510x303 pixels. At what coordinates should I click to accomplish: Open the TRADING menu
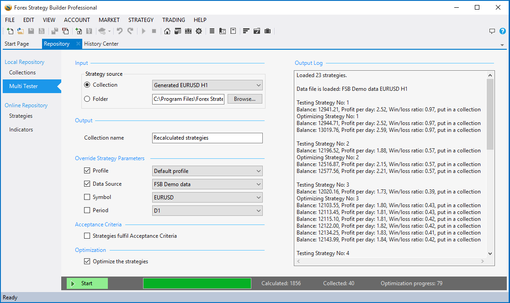[174, 20]
